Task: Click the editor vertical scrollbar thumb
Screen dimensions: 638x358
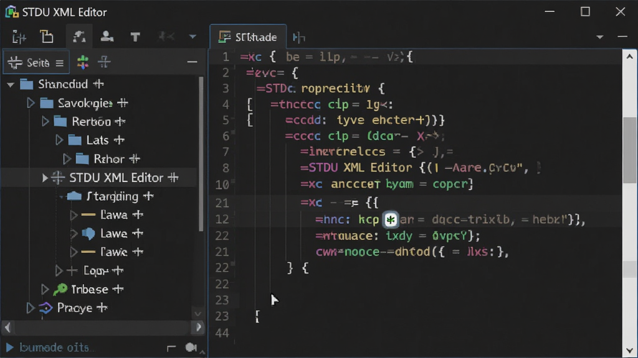Action: (x=630, y=150)
